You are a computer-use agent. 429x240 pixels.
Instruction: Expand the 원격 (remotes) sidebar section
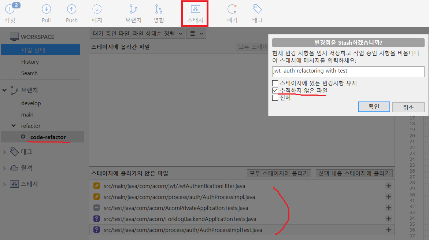coord(5,168)
